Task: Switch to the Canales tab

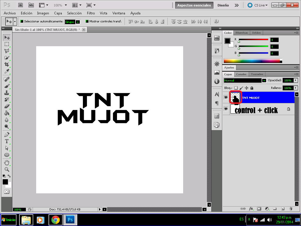Action: pos(241,74)
